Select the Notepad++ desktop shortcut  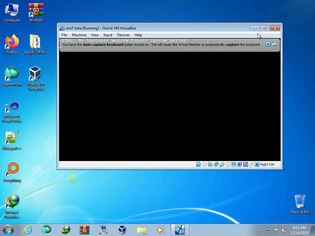click(12, 140)
